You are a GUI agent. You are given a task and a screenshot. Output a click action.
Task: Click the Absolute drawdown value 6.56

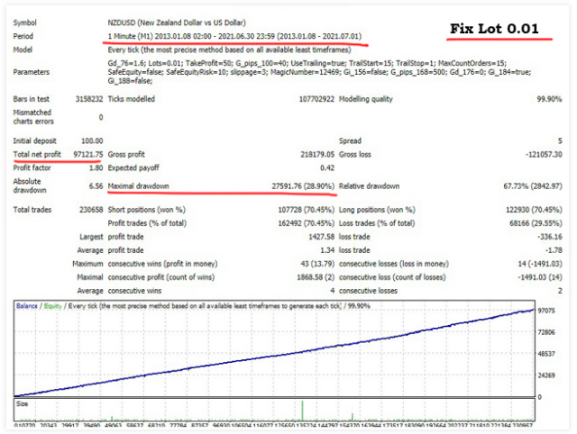[x=96, y=186]
